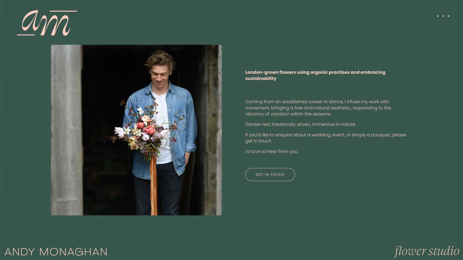This screenshot has height=260, width=463.
Task: Open the three-dot menu
Action: point(443,16)
